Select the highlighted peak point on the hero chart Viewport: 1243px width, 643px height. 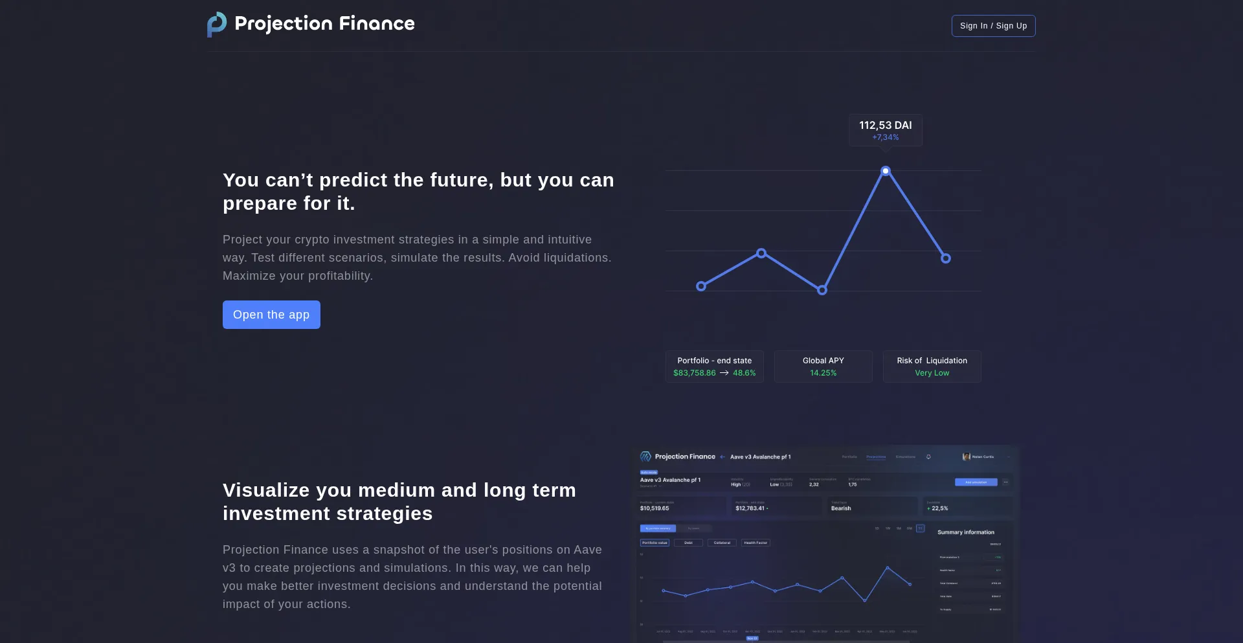886,171
